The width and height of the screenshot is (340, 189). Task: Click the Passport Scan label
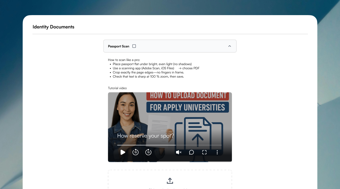pyautogui.click(x=119, y=46)
